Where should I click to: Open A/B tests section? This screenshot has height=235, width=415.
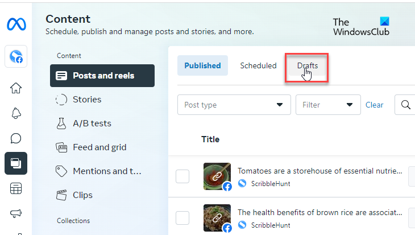(92, 123)
